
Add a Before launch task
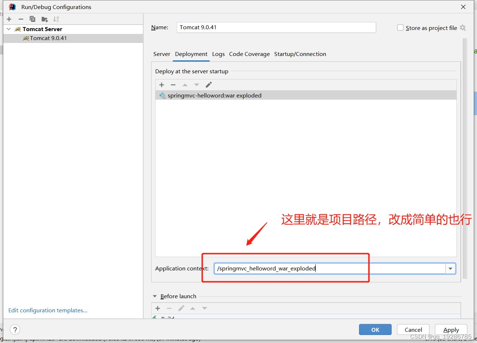[158, 308]
